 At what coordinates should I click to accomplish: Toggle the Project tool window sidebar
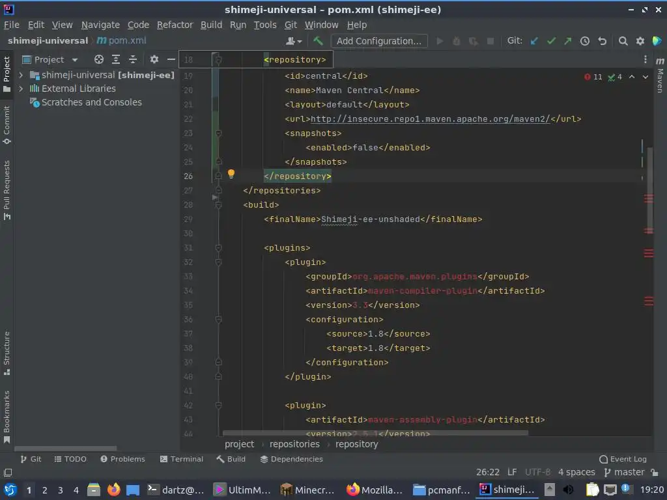[x=7, y=74]
